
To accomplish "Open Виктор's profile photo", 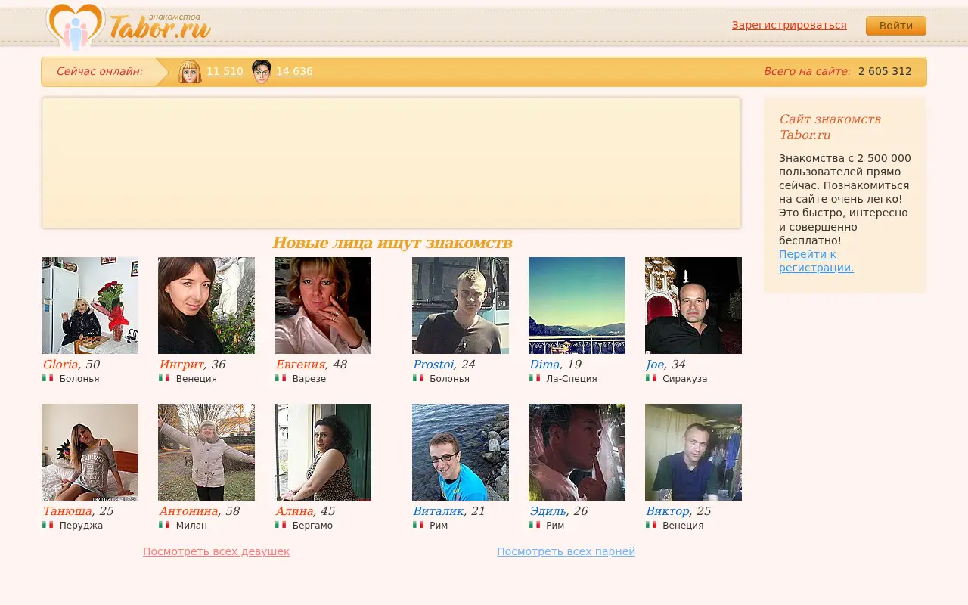I will [x=693, y=452].
